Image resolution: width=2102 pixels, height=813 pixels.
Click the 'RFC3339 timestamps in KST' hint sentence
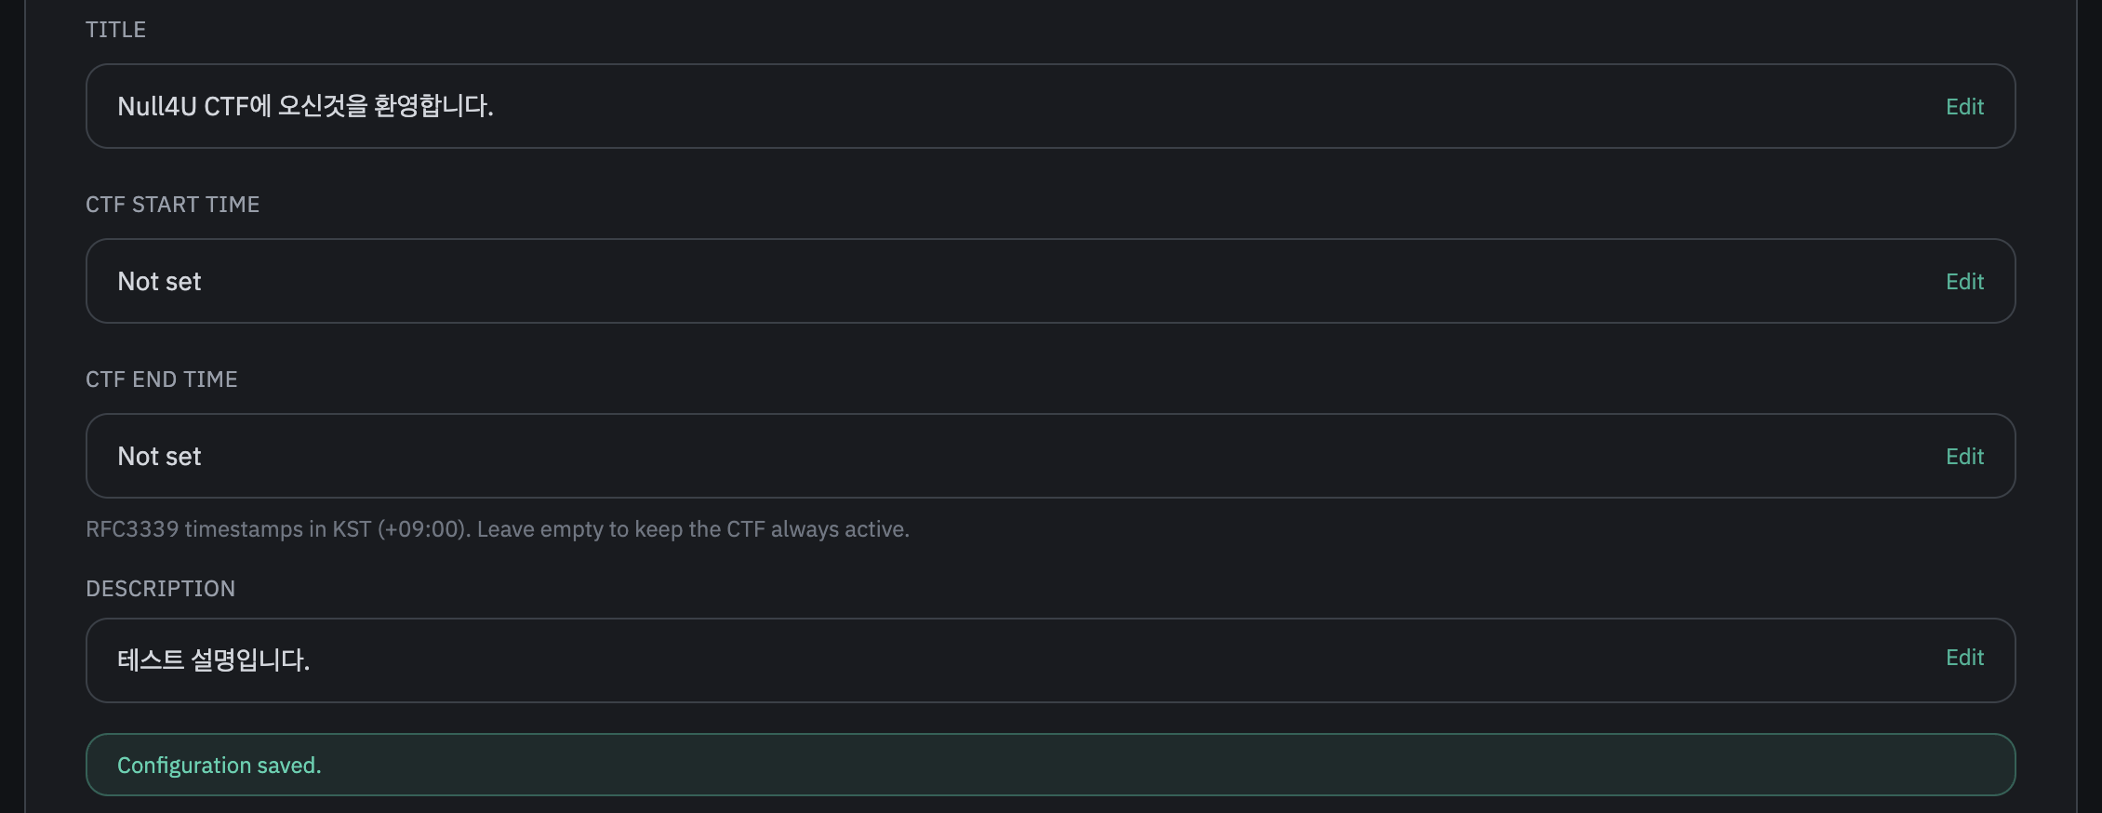coord(277,529)
